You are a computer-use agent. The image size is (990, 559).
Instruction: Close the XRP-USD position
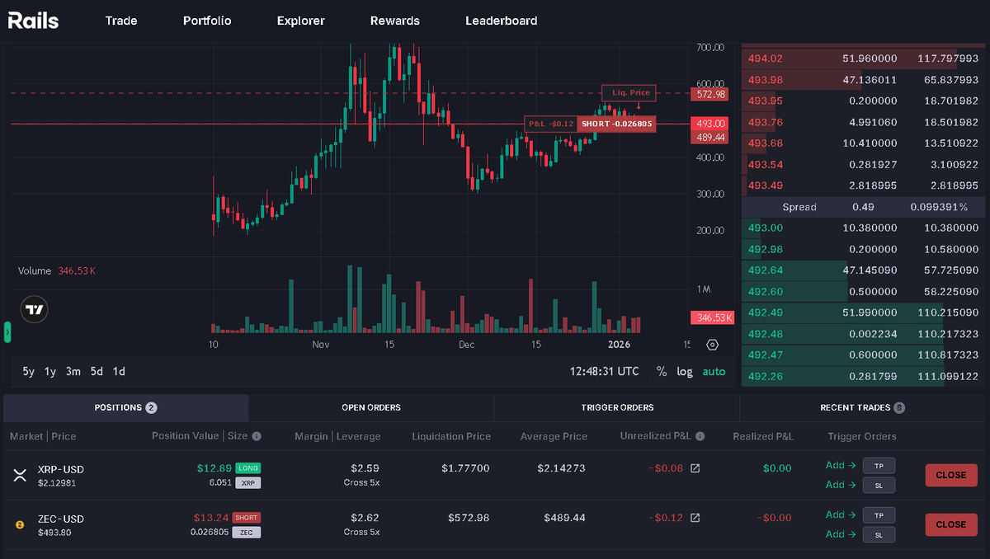(x=951, y=475)
